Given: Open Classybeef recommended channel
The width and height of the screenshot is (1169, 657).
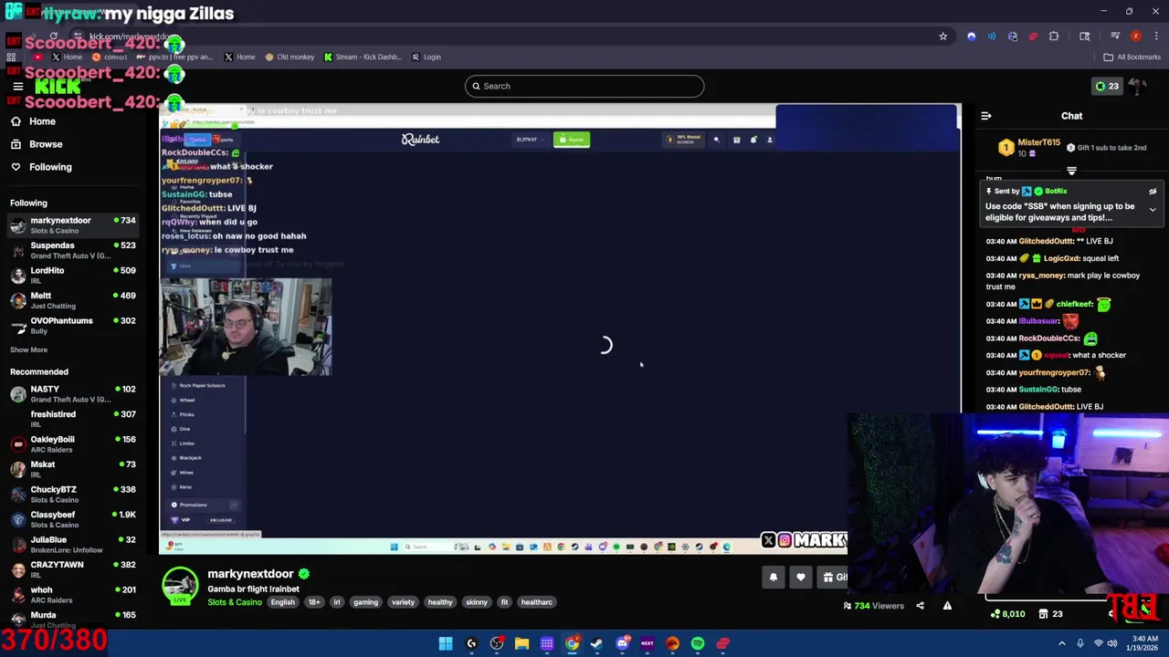Looking at the screenshot, I should (73, 519).
